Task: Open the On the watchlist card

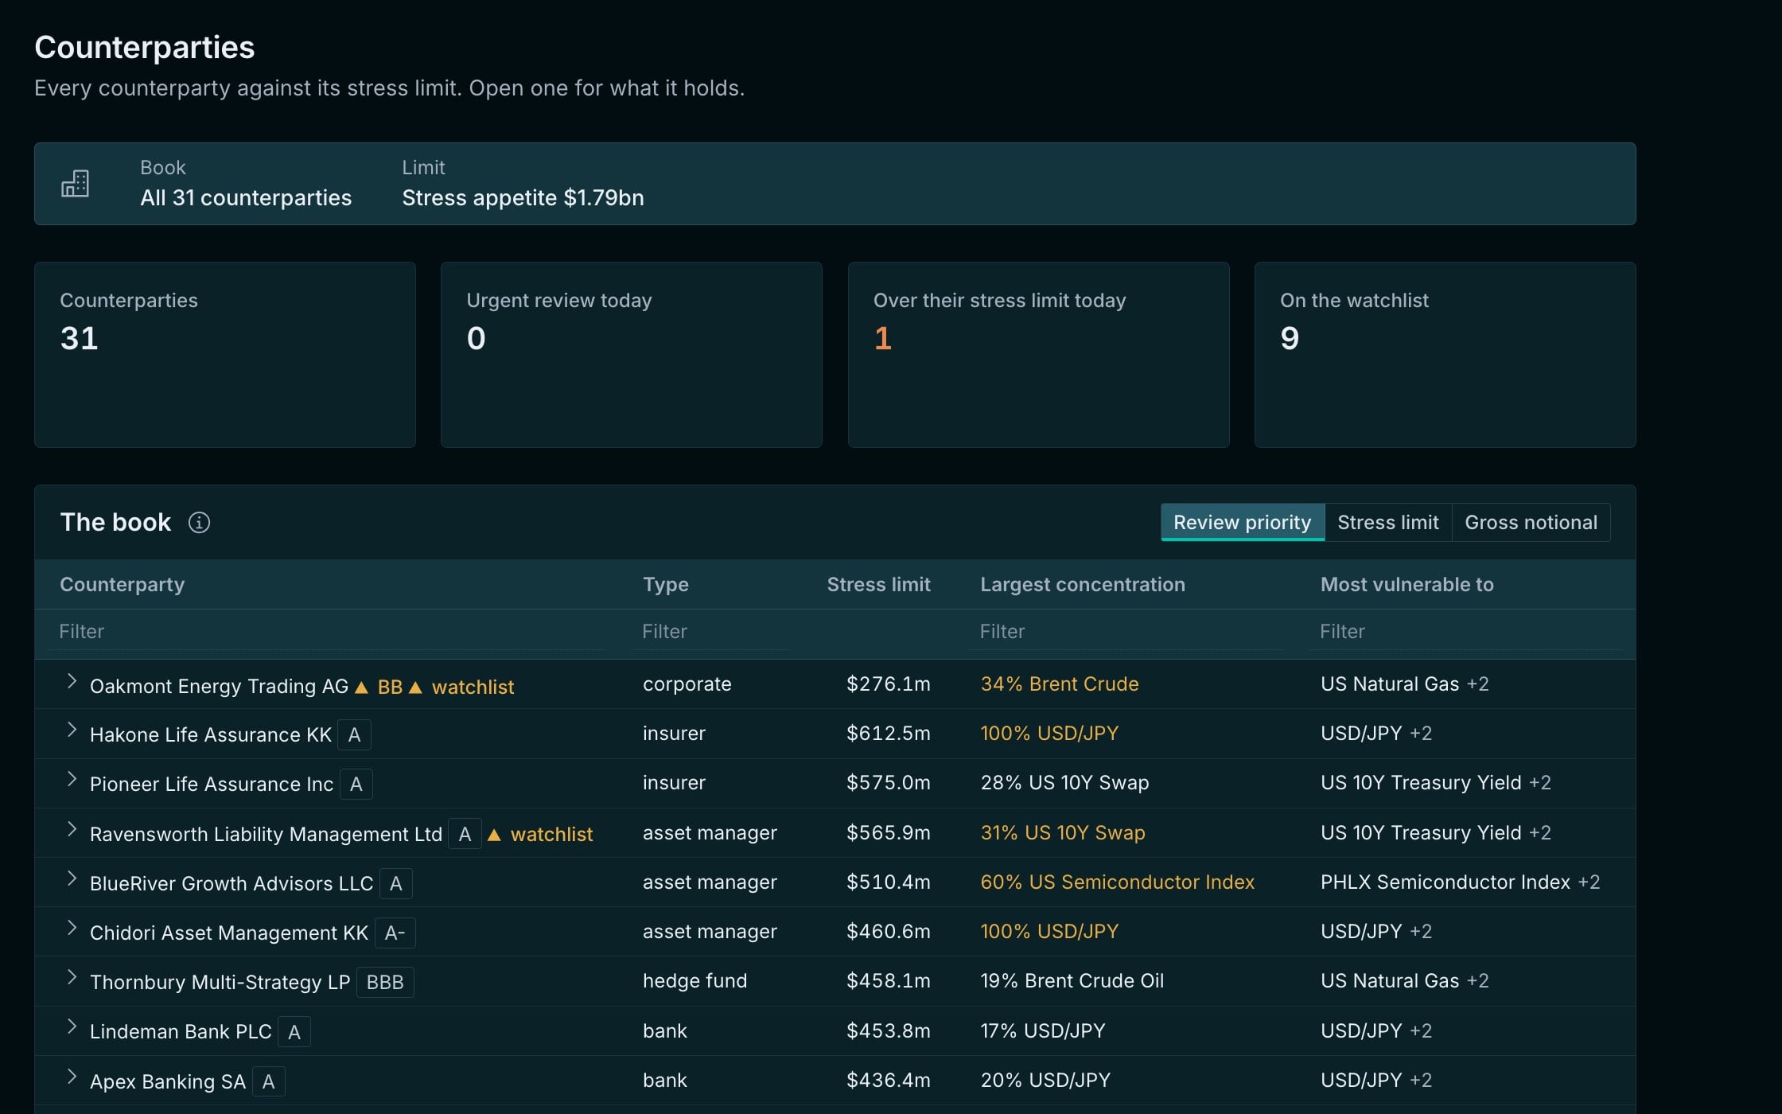Action: pos(1445,355)
